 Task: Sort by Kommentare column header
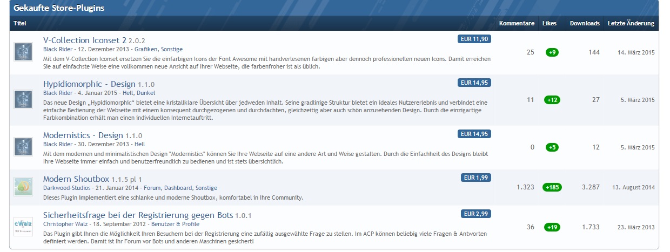(x=517, y=23)
